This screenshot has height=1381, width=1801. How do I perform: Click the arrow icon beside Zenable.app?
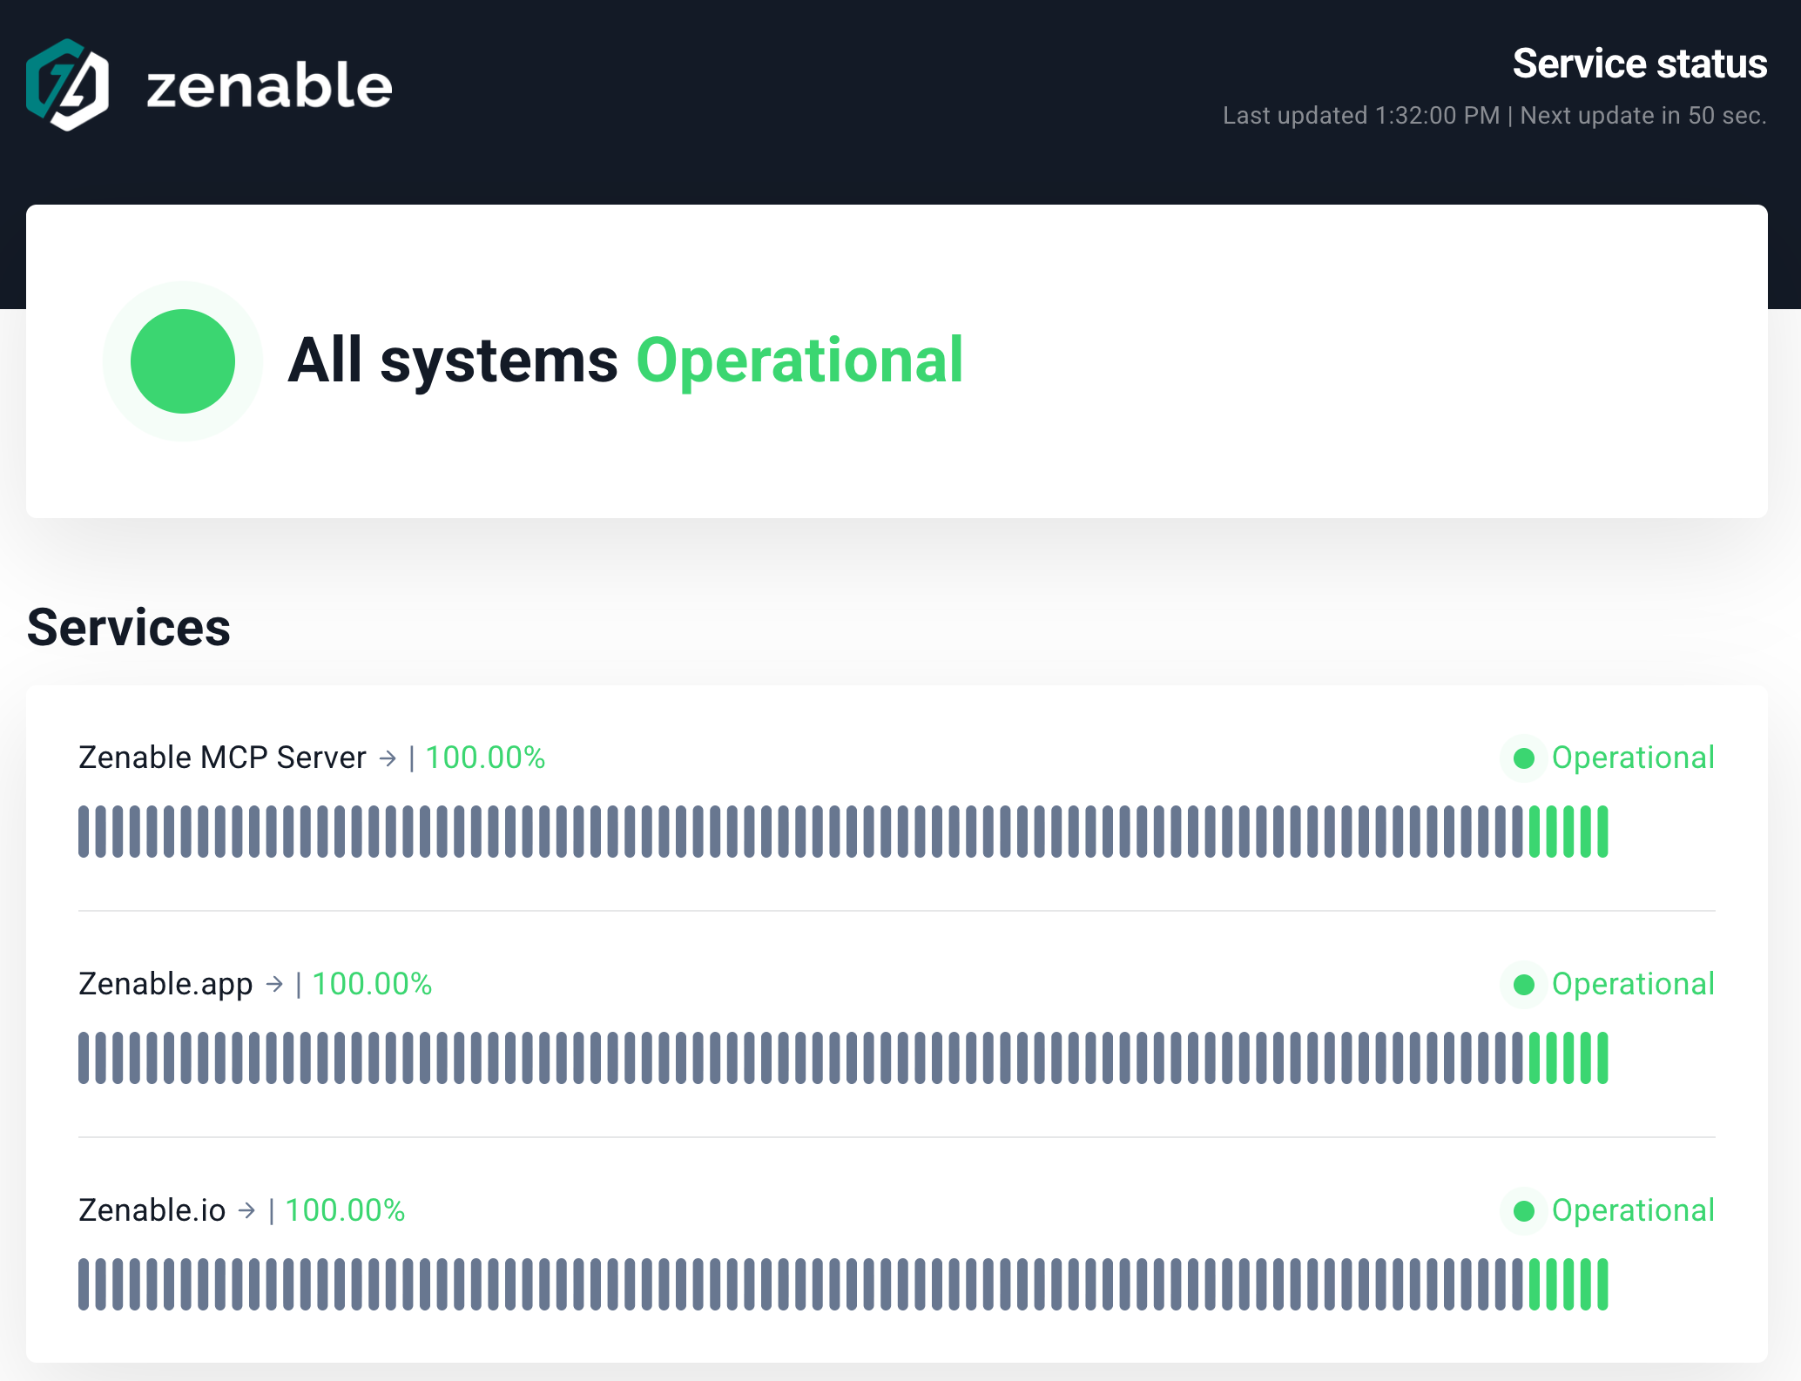tap(275, 985)
